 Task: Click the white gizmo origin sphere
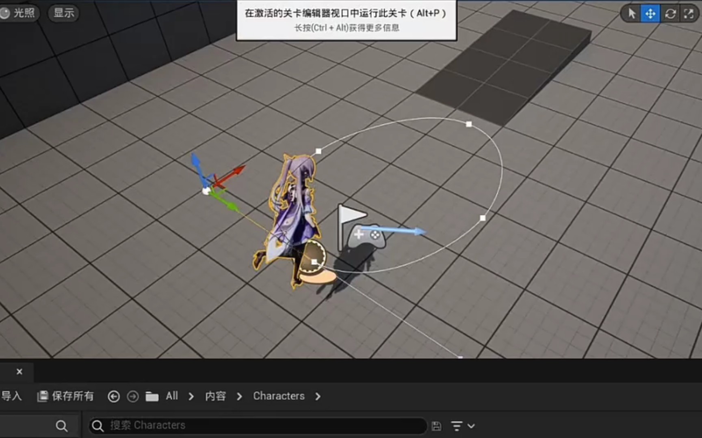pyautogui.click(x=206, y=190)
